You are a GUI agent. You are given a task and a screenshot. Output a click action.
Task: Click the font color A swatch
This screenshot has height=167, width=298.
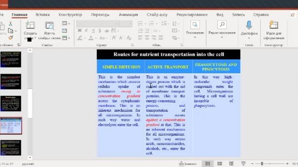(x=91, y=38)
